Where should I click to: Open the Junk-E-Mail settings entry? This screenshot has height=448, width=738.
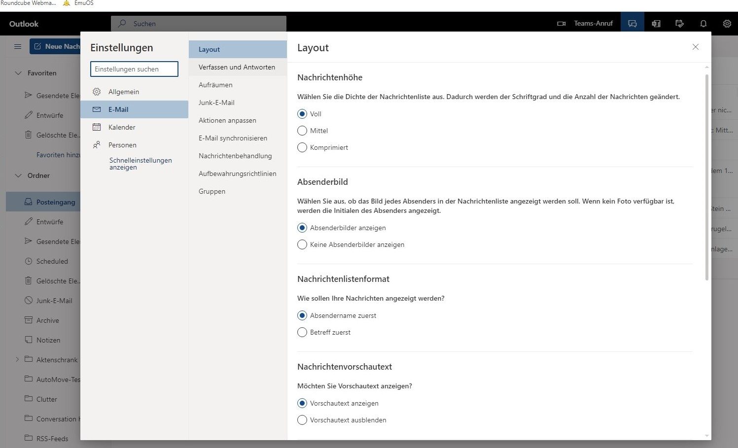coord(238,103)
